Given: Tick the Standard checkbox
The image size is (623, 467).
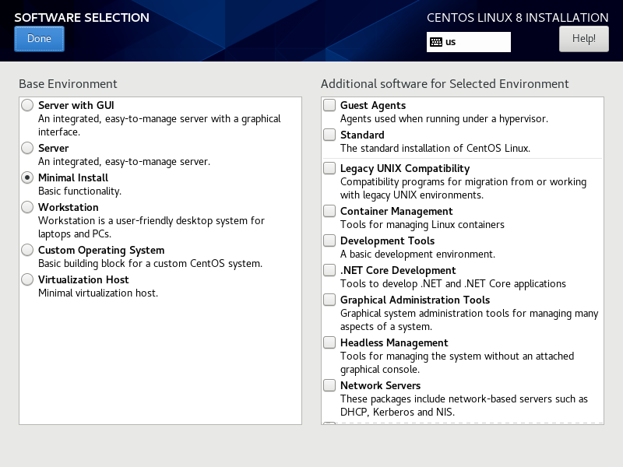Looking at the screenshot, I should [x=329, y=135].
